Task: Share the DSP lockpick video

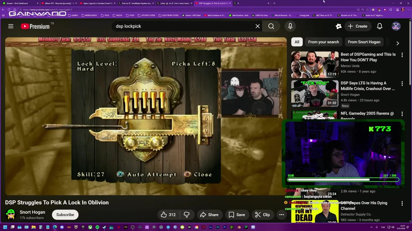Action: (x=209, y=215)
